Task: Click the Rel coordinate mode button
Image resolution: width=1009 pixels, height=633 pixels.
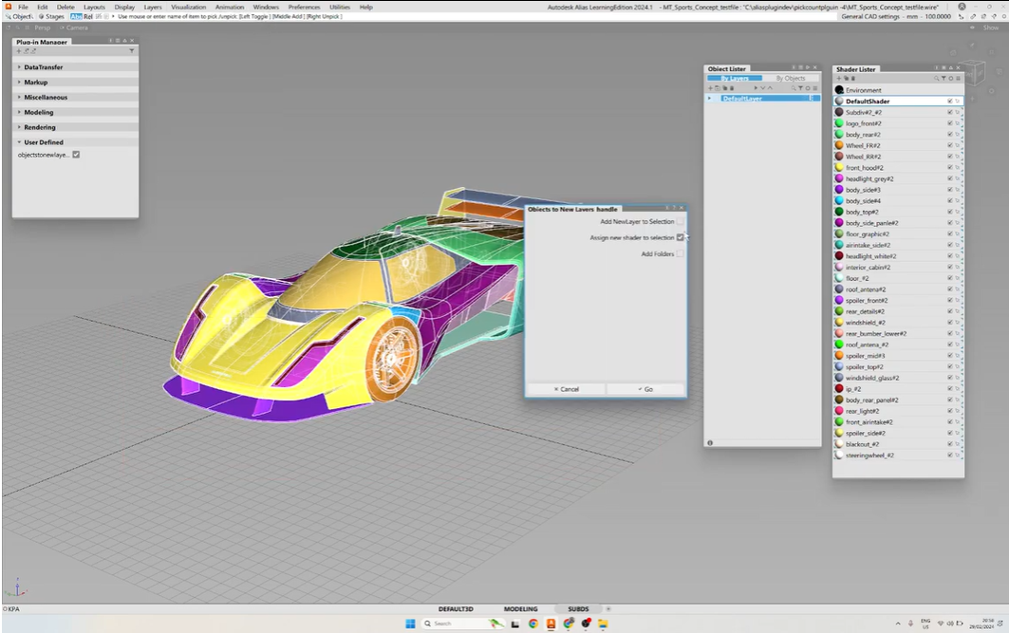Action: pyautogui.click(x=88, y=17)
